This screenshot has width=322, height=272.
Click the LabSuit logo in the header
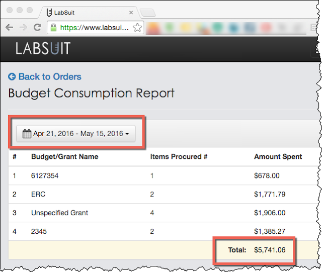[x=43, y=48]
